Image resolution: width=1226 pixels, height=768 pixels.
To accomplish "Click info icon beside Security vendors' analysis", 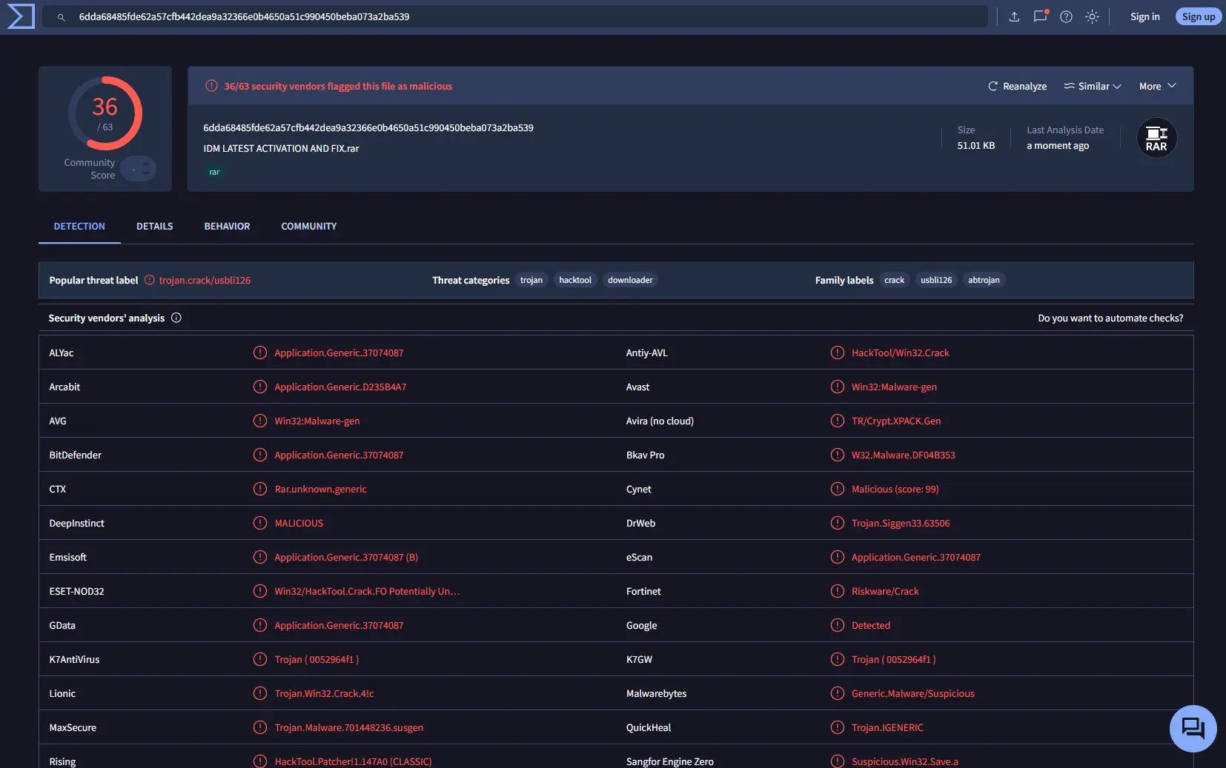I will tap(176, 318).
